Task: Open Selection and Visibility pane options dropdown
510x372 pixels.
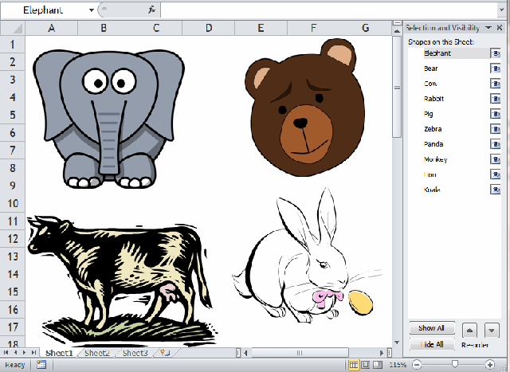Action: click(x=488, y=27)
